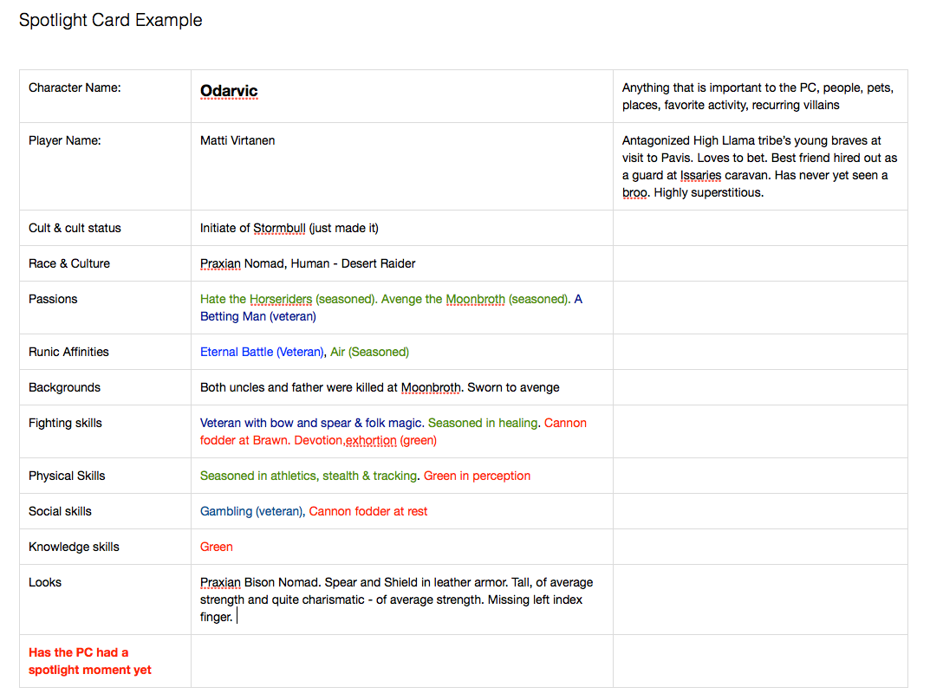Click the character name Odarvic
Viewport: 930px width, 700px height.
tap(229, 91)
